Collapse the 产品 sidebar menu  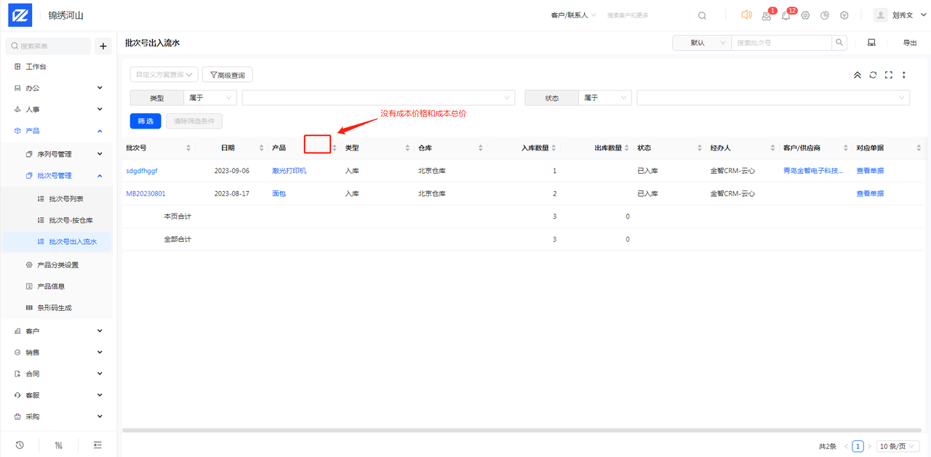(x=58, y=131)
